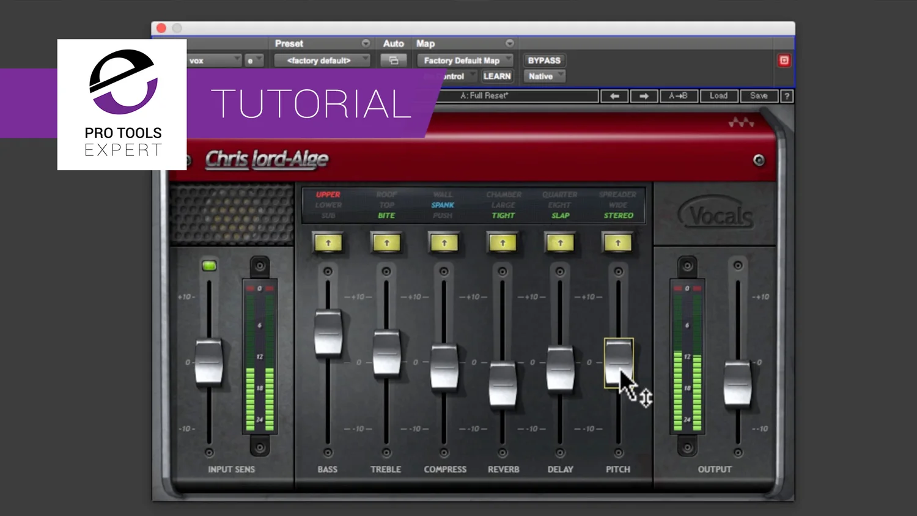
Task: Select the UPPER bass mode label
Action: 328,194
